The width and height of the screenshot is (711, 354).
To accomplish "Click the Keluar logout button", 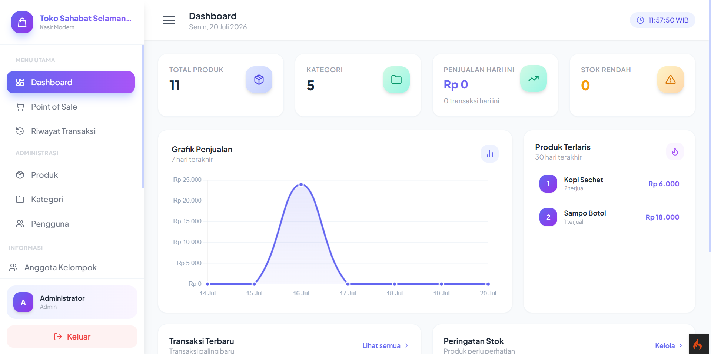I will tap(72, 337).
